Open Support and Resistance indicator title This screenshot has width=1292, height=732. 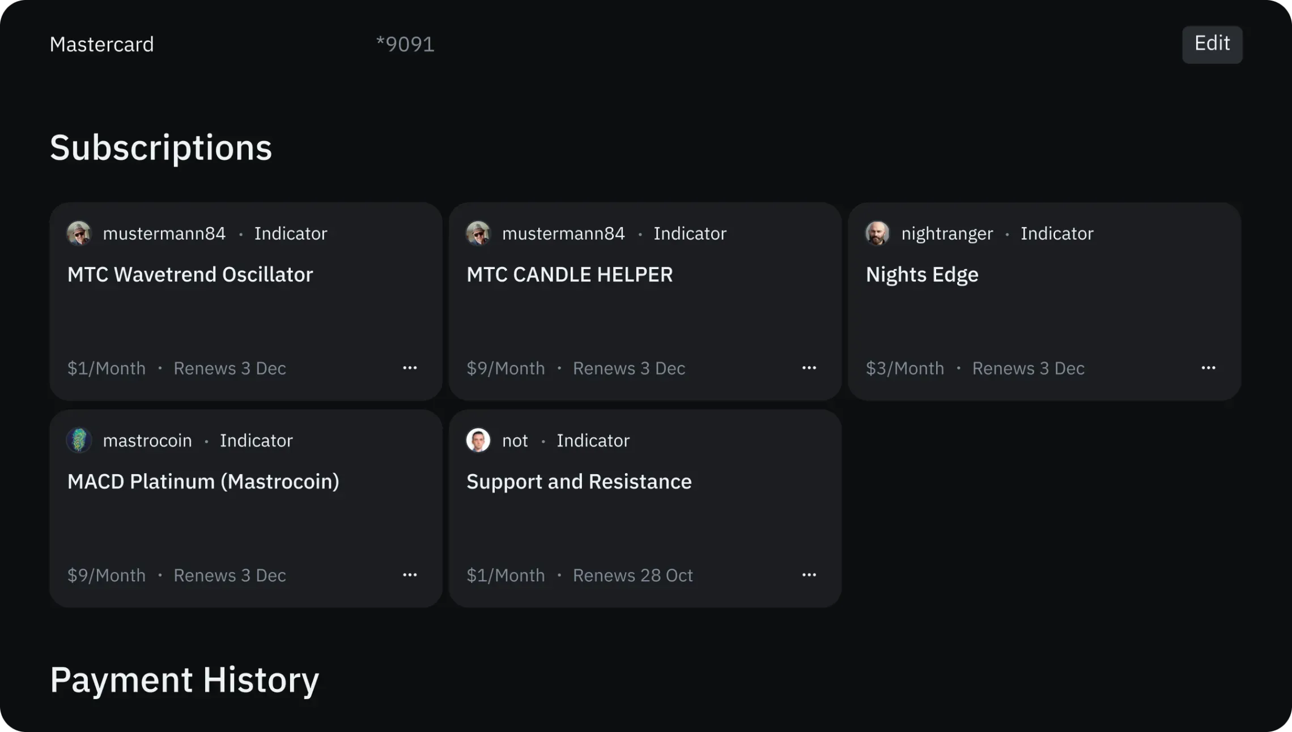(579, 482)
